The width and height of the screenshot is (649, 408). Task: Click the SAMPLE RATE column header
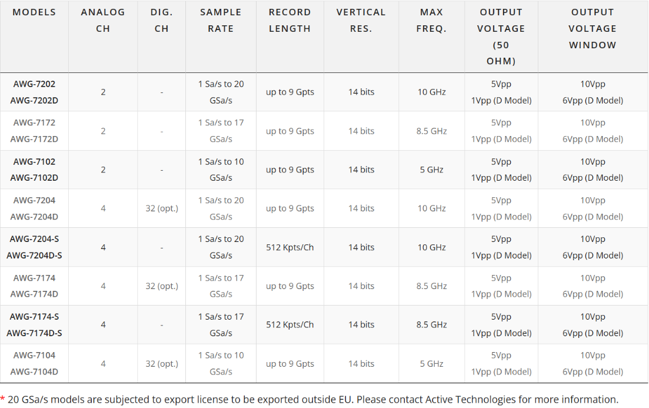click(x=221, y=20)
